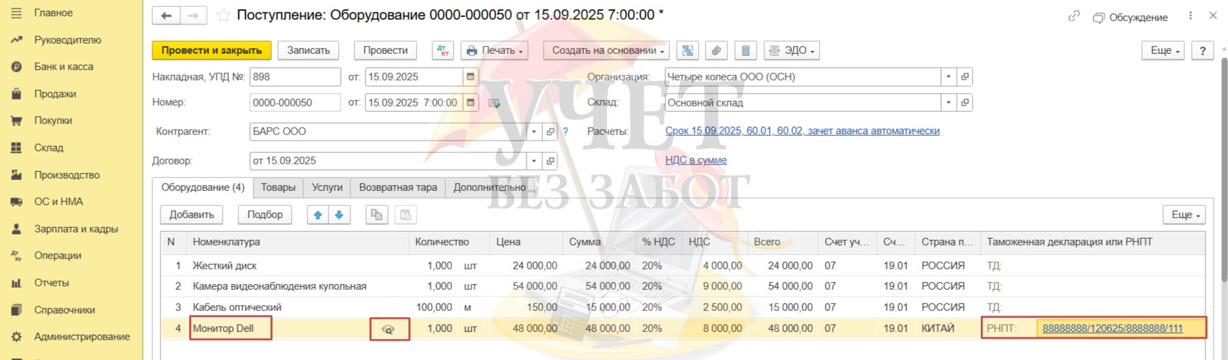Click the Накладная number input field
1228x360 pixels.
click(x=294, y=77)
